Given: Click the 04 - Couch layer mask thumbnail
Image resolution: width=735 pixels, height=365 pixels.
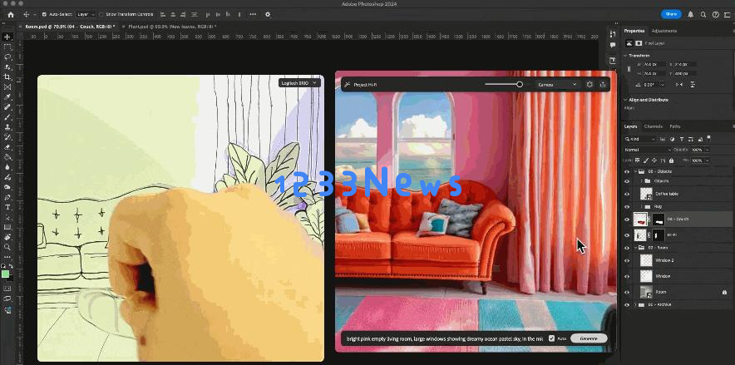Looking at the screenshot, I should [659, 219].
